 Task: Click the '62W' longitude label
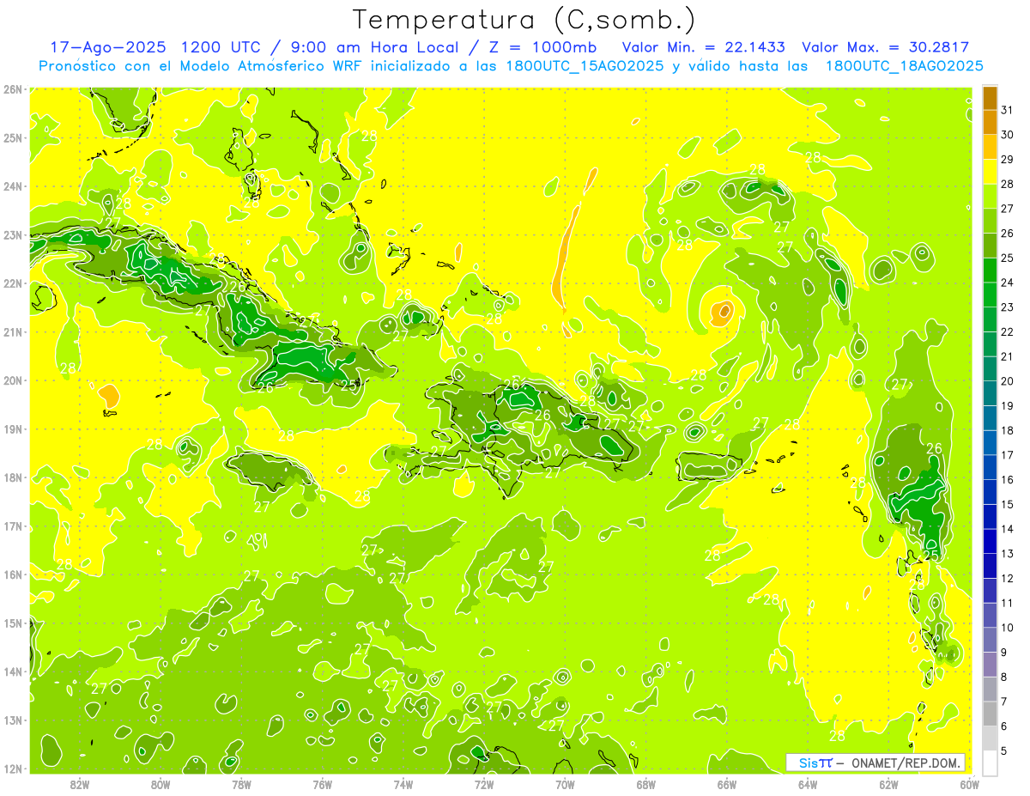coord(888,784)
